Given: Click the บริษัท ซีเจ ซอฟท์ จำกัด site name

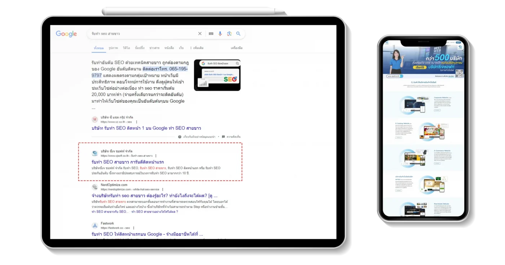Looking at the screenshot, I should click(117, 151).
